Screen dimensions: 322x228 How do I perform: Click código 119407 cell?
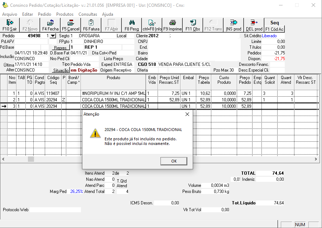(53, 93)
